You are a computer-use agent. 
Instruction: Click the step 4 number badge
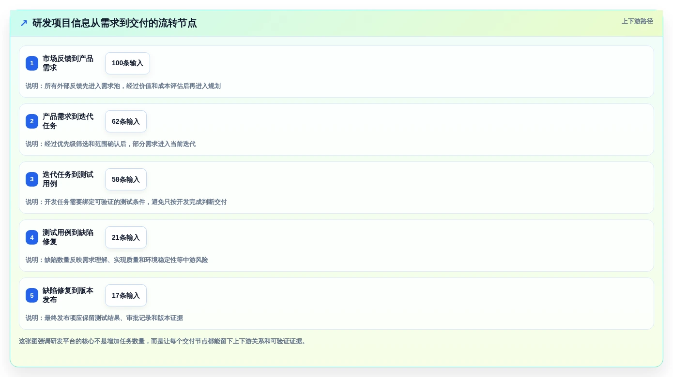pyautogui.click(x=32, y=237)
